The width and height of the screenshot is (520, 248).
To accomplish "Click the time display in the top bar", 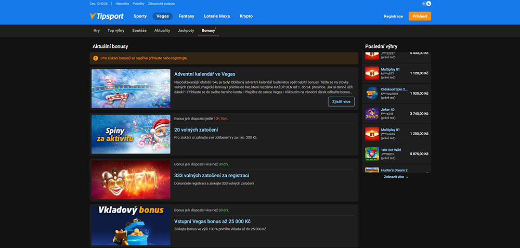I will click(98, 4).
